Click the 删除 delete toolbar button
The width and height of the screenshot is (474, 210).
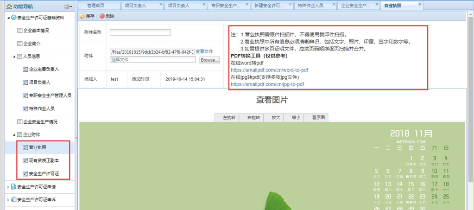click(107, 16)
